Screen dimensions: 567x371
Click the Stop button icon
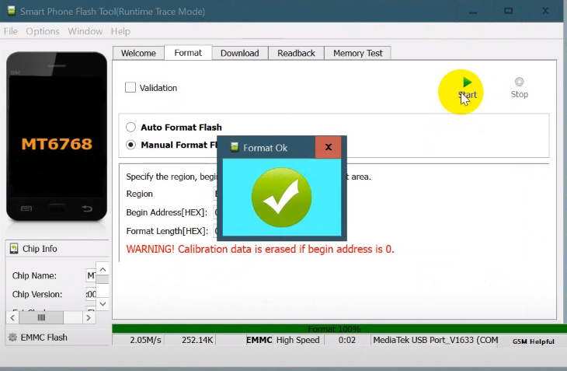pyautogui.click(x=520, y=82)
